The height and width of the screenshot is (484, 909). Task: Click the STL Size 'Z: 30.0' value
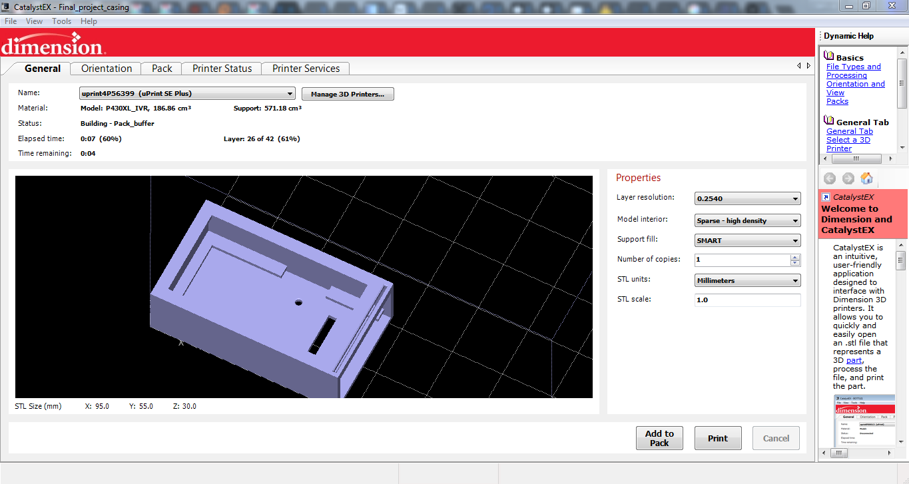184,406
